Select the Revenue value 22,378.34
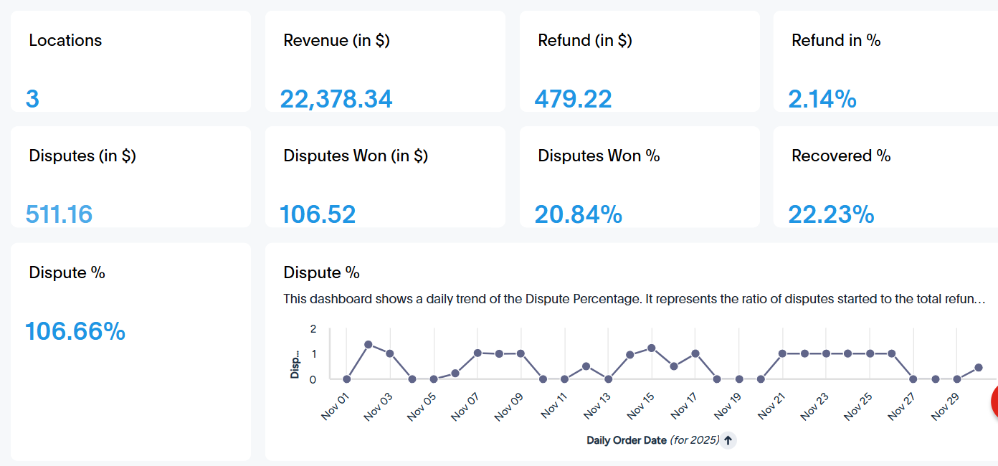Viewport: 998px width, 466px height. tap(336, 98)
